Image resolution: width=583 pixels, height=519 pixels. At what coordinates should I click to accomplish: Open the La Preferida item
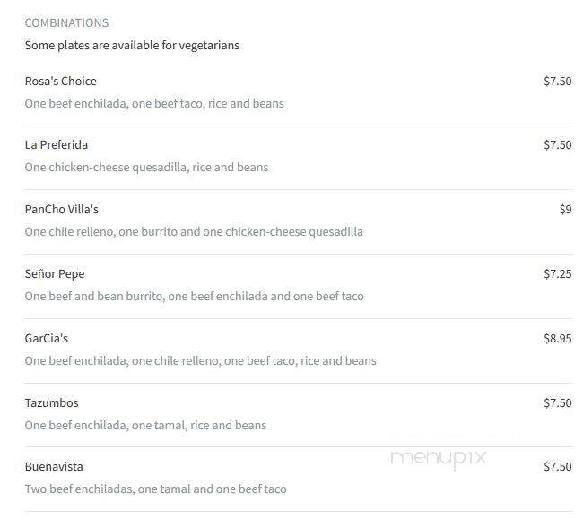pos(57,145)
